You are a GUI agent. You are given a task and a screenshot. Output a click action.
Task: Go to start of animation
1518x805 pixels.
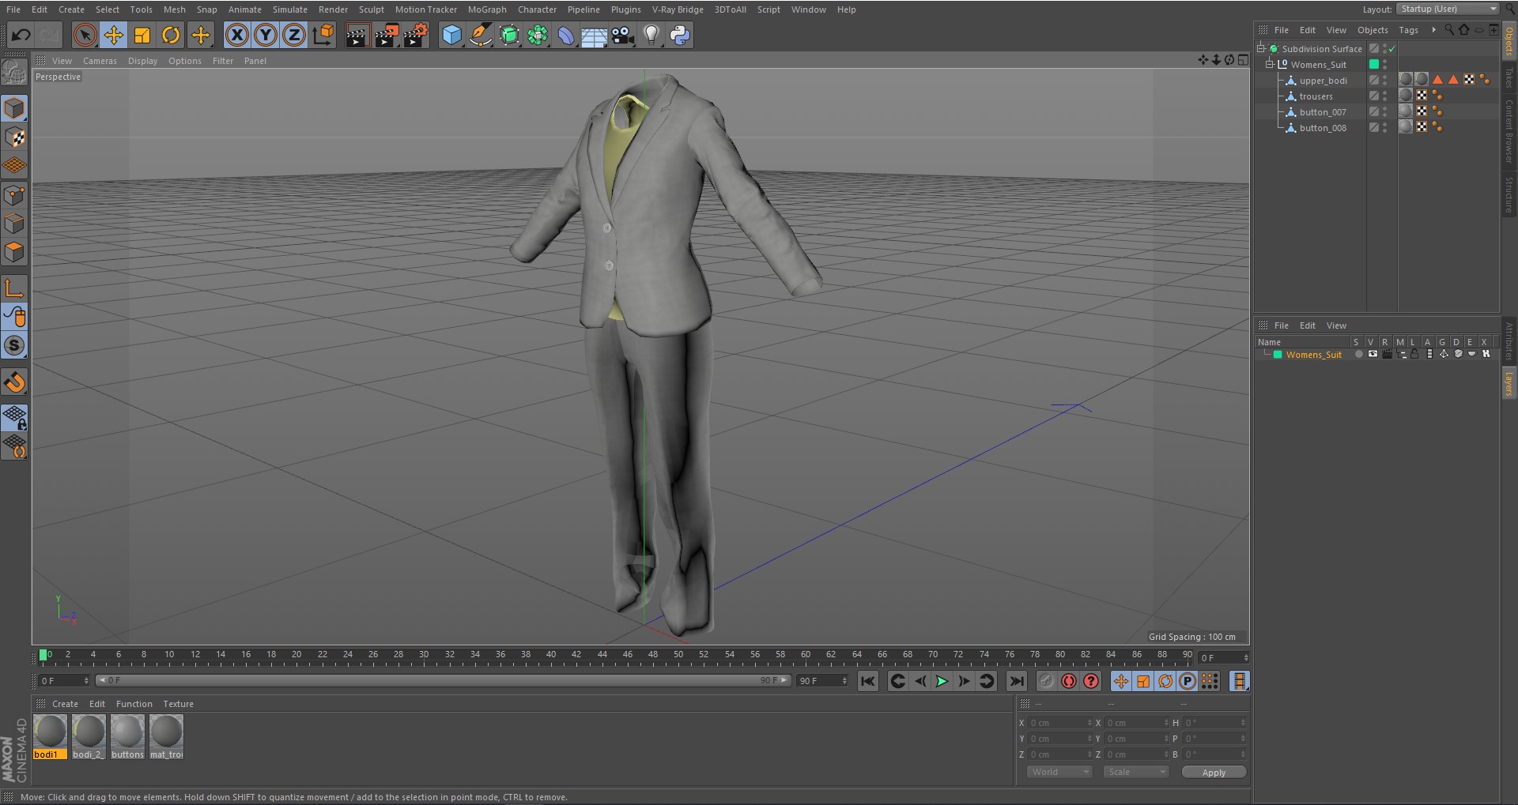pyautogui.click(x=868, y=681)
